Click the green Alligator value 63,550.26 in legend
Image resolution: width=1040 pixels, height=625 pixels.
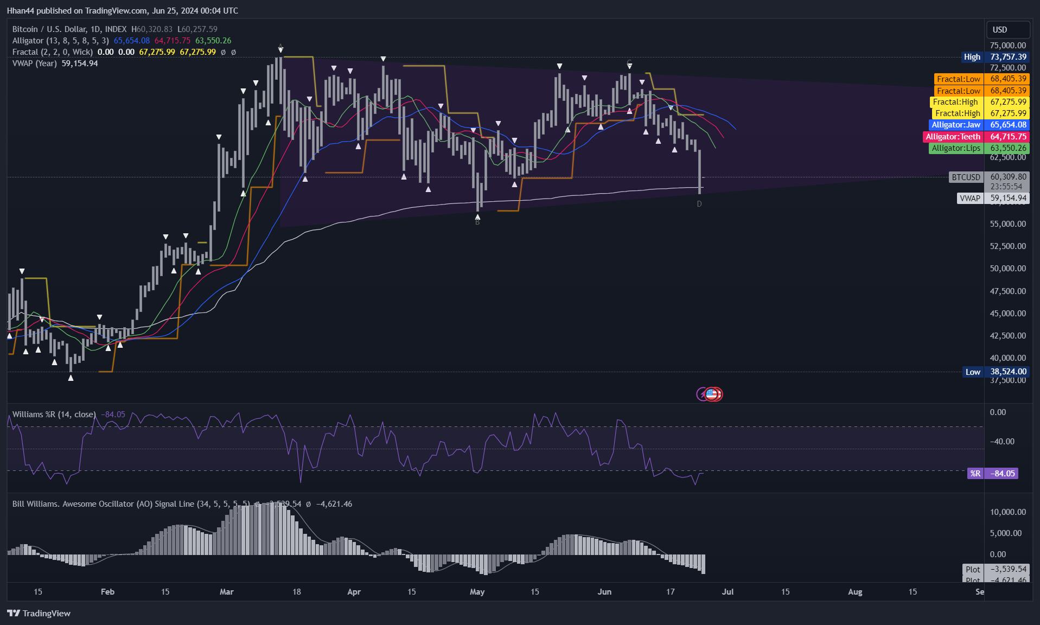[x=213, y=41]
